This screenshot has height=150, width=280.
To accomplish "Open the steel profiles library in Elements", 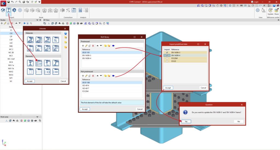I will coord(30,63).
